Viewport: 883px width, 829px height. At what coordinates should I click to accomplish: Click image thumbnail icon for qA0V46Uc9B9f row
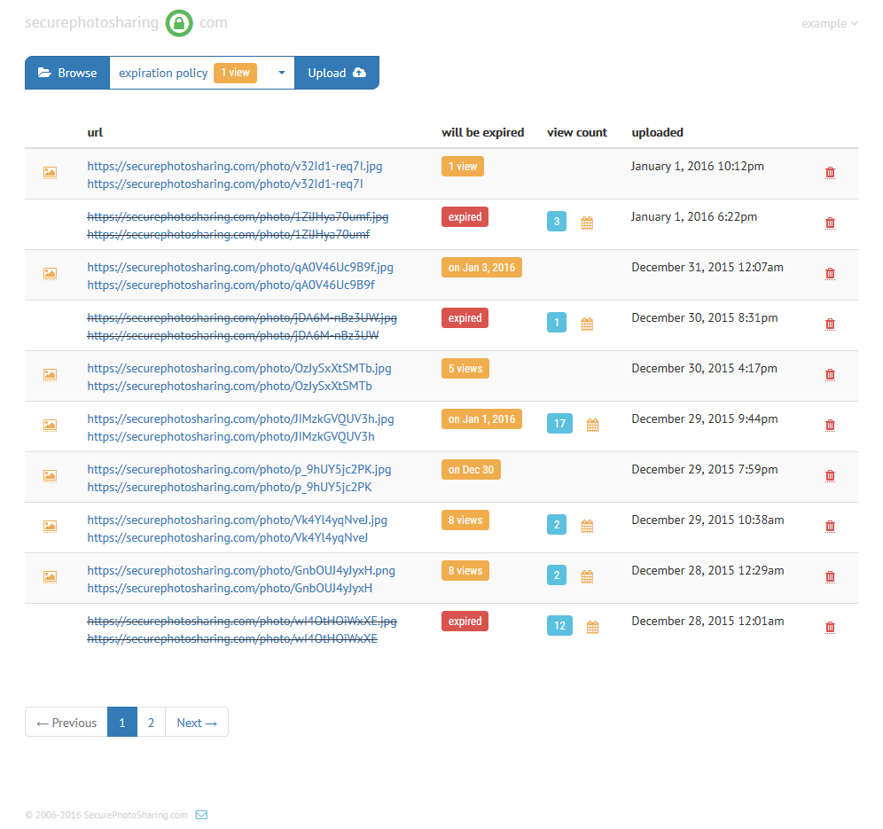(x=51, y=274)
